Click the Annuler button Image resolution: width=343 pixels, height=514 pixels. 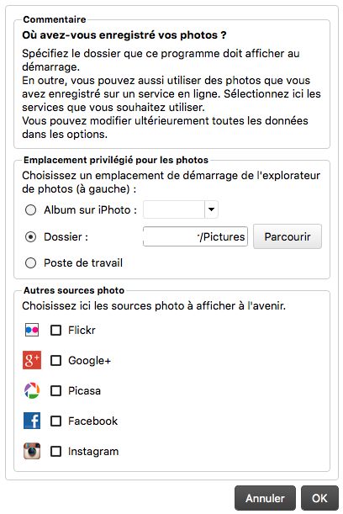[x=265, y=498]
